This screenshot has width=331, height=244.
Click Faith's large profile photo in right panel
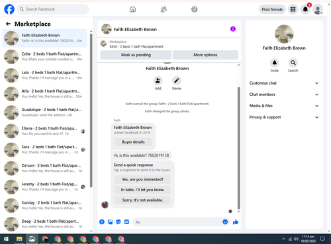284,34
